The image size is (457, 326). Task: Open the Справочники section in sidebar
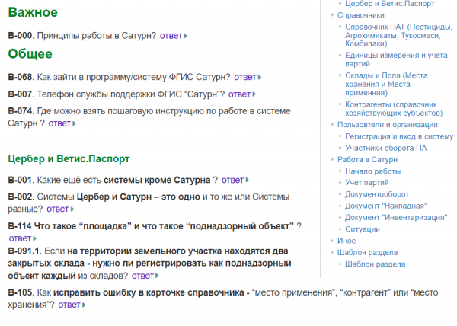tap(361, 15)
